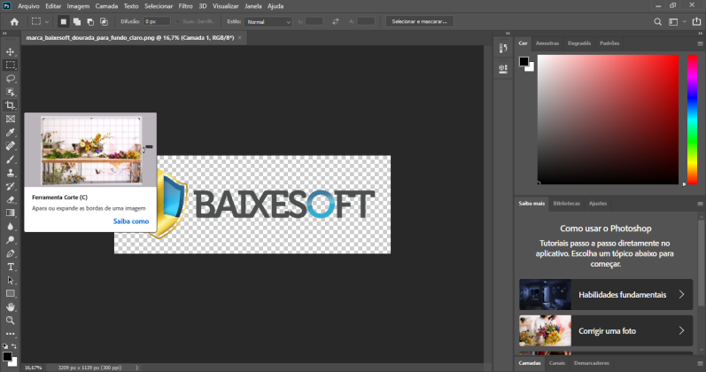Select the Rectangle shape tool
This screenshot has height=372, width=706.
tap(10, 294)
